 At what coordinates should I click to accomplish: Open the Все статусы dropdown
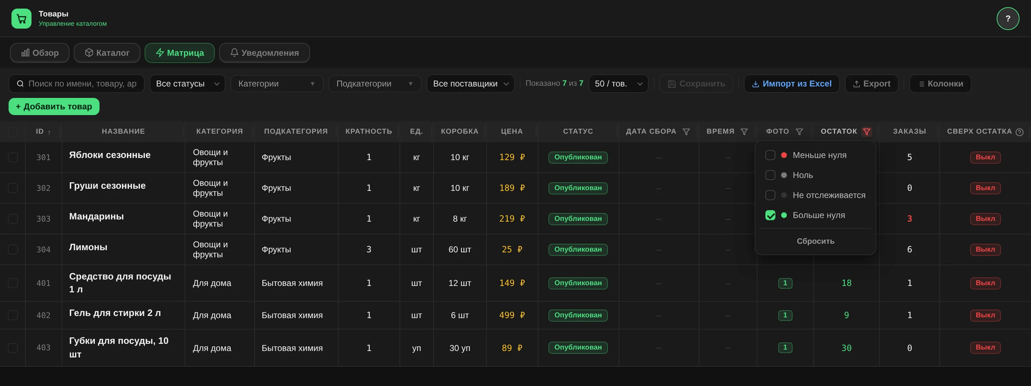tap(187, 84)
